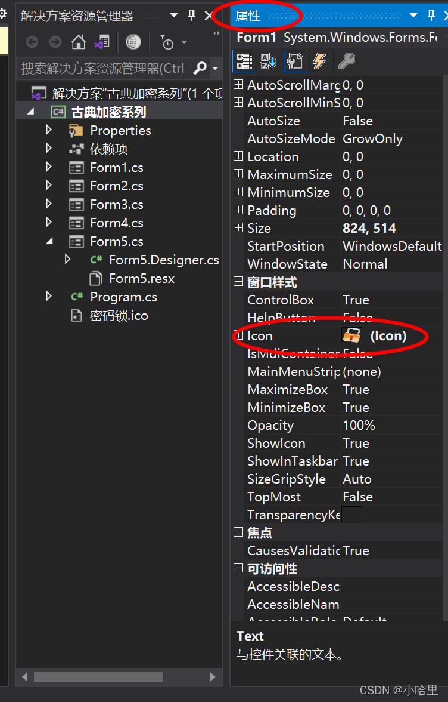The height and width of the screenshot is (702, 448).
Task: Show Events with the lightning bolt icon
Action: (320, 60)
